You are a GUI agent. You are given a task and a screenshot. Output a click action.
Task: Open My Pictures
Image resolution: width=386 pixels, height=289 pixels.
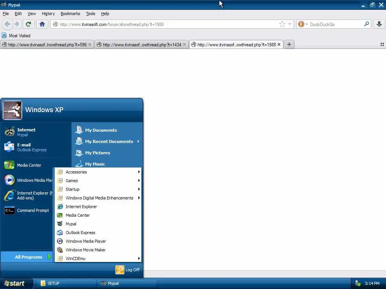[x=107, y=153]
